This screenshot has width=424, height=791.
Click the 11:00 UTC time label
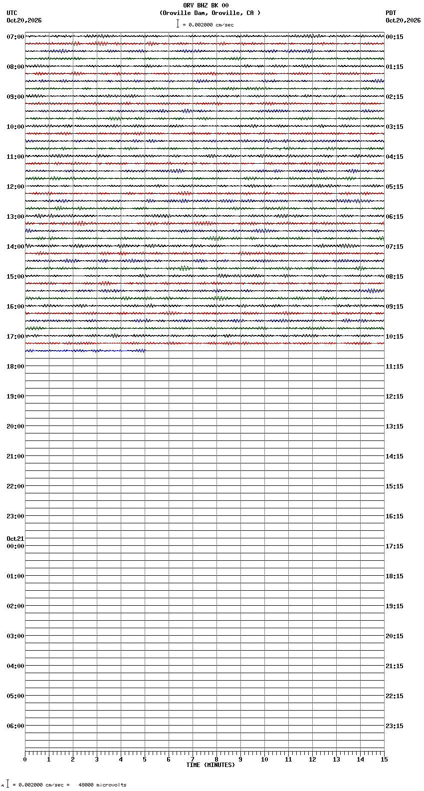point(15,157)
